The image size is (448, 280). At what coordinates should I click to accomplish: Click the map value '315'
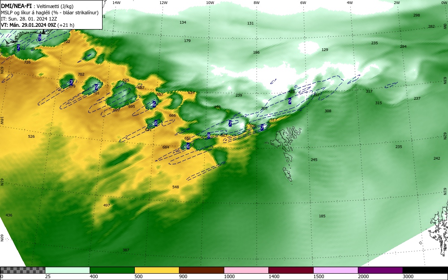(378, 102)
